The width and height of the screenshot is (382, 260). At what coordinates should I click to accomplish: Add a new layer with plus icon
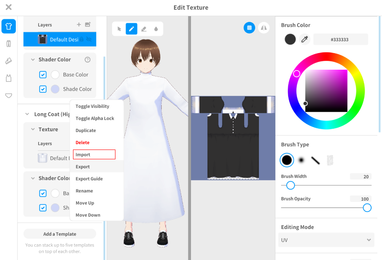click(x=79, y=25)
